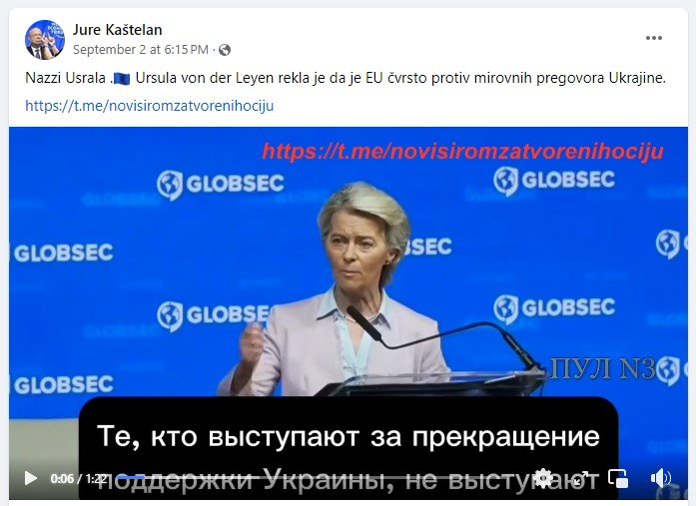
Task: Open the t.me/novisiromzatvorenihociju link in post text
Action: coord(149,106)
